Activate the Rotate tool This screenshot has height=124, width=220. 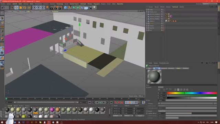[x=25, y=8]
